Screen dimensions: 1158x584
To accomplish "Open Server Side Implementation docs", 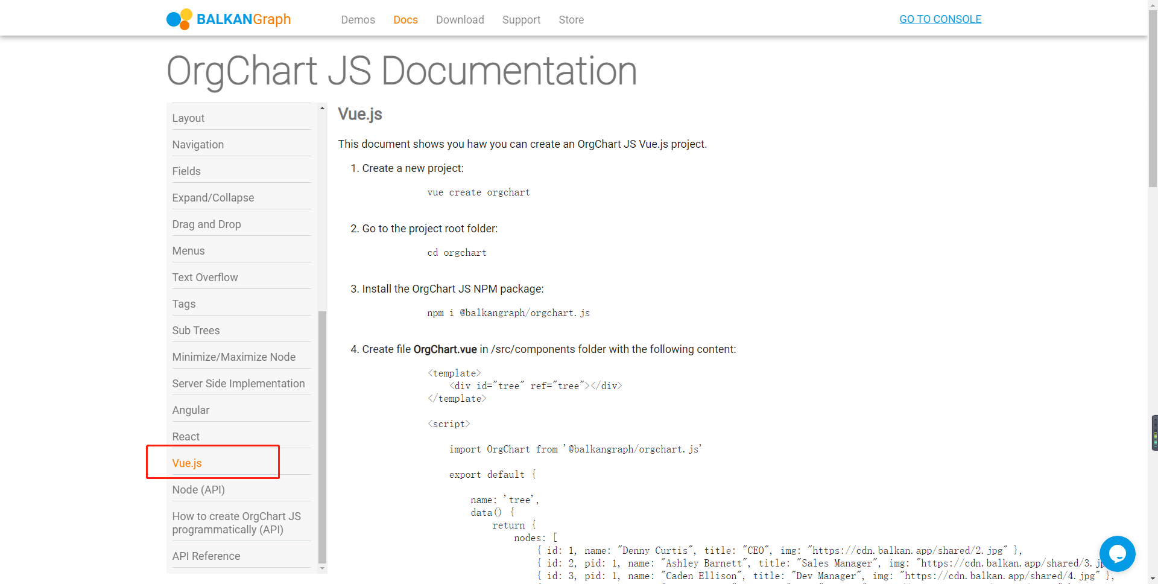I will [241, 384].
